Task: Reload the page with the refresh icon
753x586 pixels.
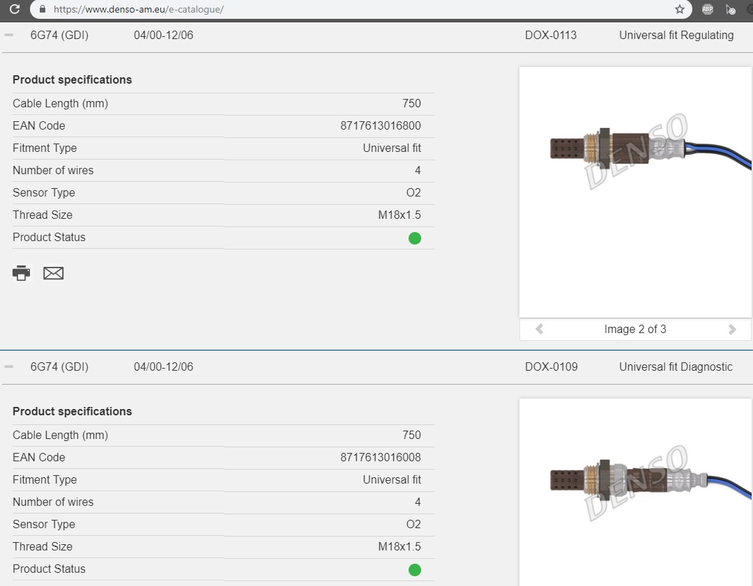Action: pyautogui.click(x=15, y=9)
